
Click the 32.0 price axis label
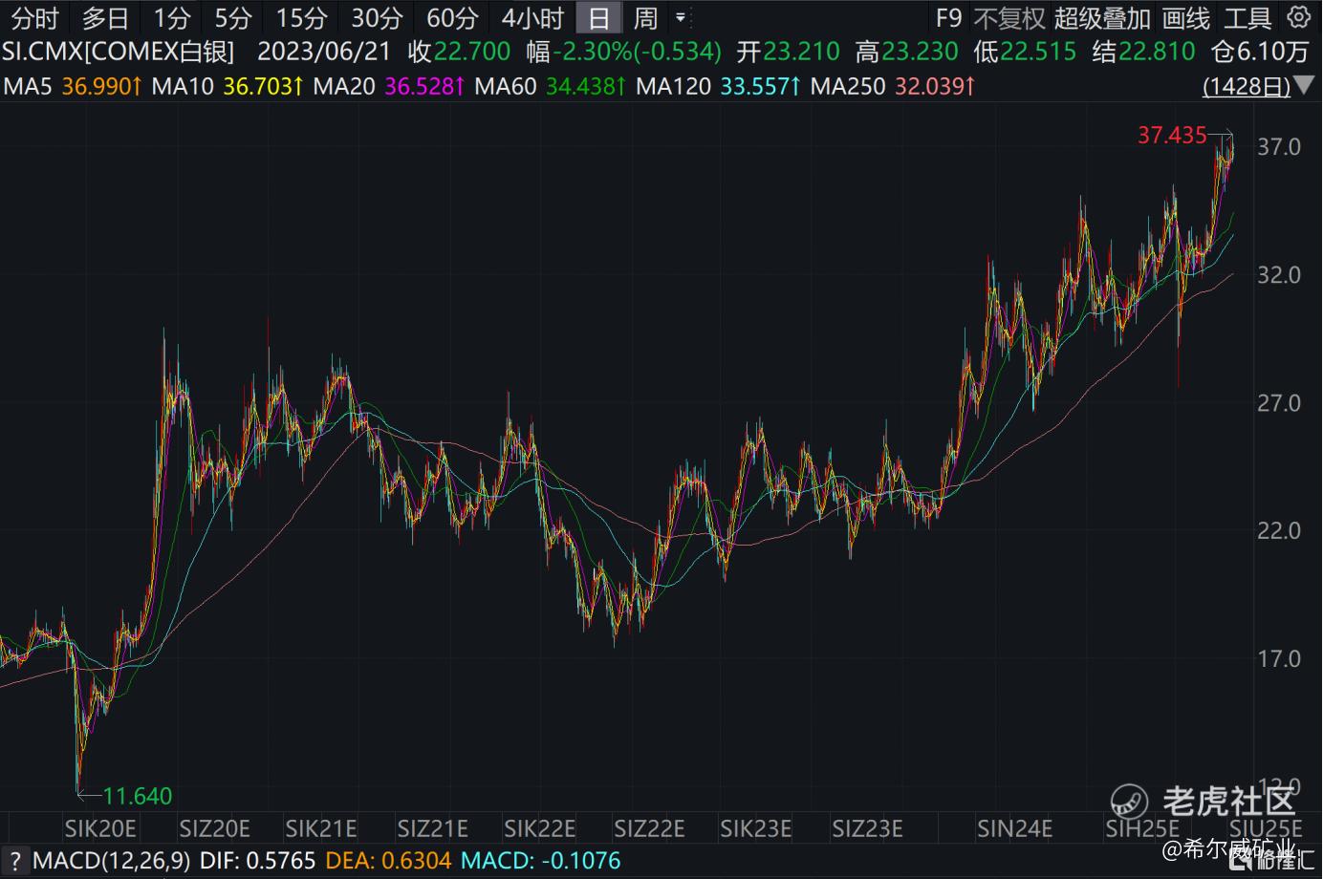(x=1279, y=275)
